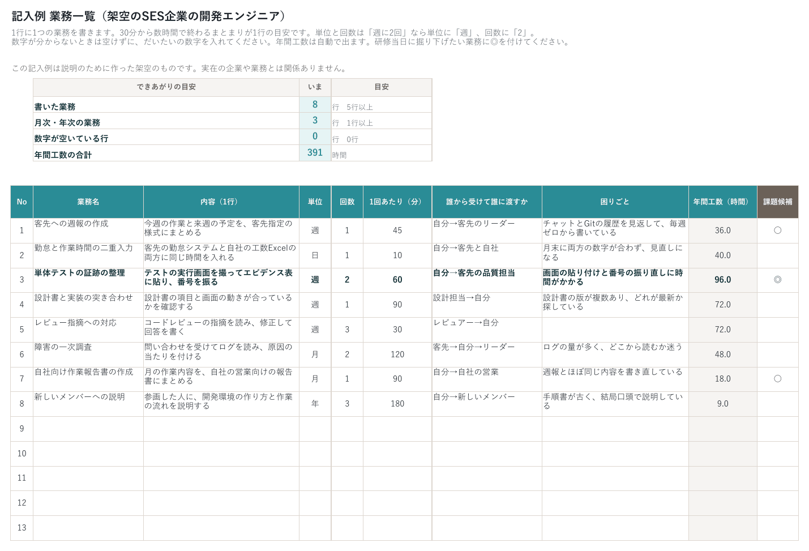
Task: Select the 客先→自分→リーダー cell
Action: pyautogui.click(x=487, y=354)
